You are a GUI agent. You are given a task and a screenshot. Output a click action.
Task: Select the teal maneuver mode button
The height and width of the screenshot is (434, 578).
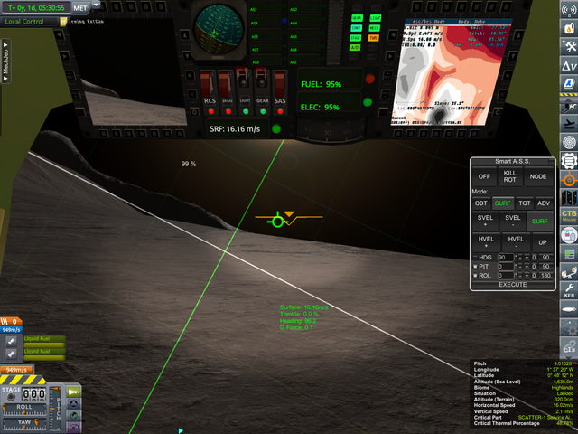pyautogui.click(x=74, y=416)
